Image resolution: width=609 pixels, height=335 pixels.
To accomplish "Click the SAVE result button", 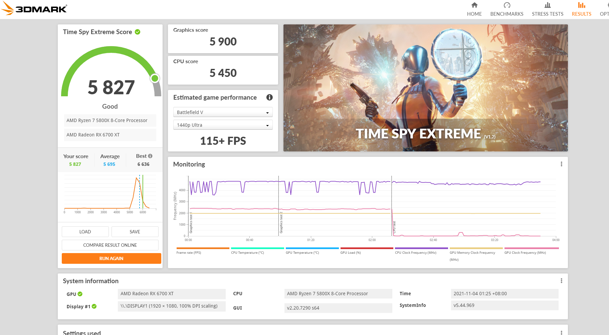I will (x=135, y=232).
